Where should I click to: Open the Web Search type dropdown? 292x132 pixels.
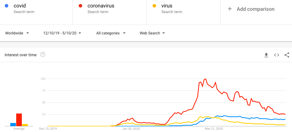point(152,33)
